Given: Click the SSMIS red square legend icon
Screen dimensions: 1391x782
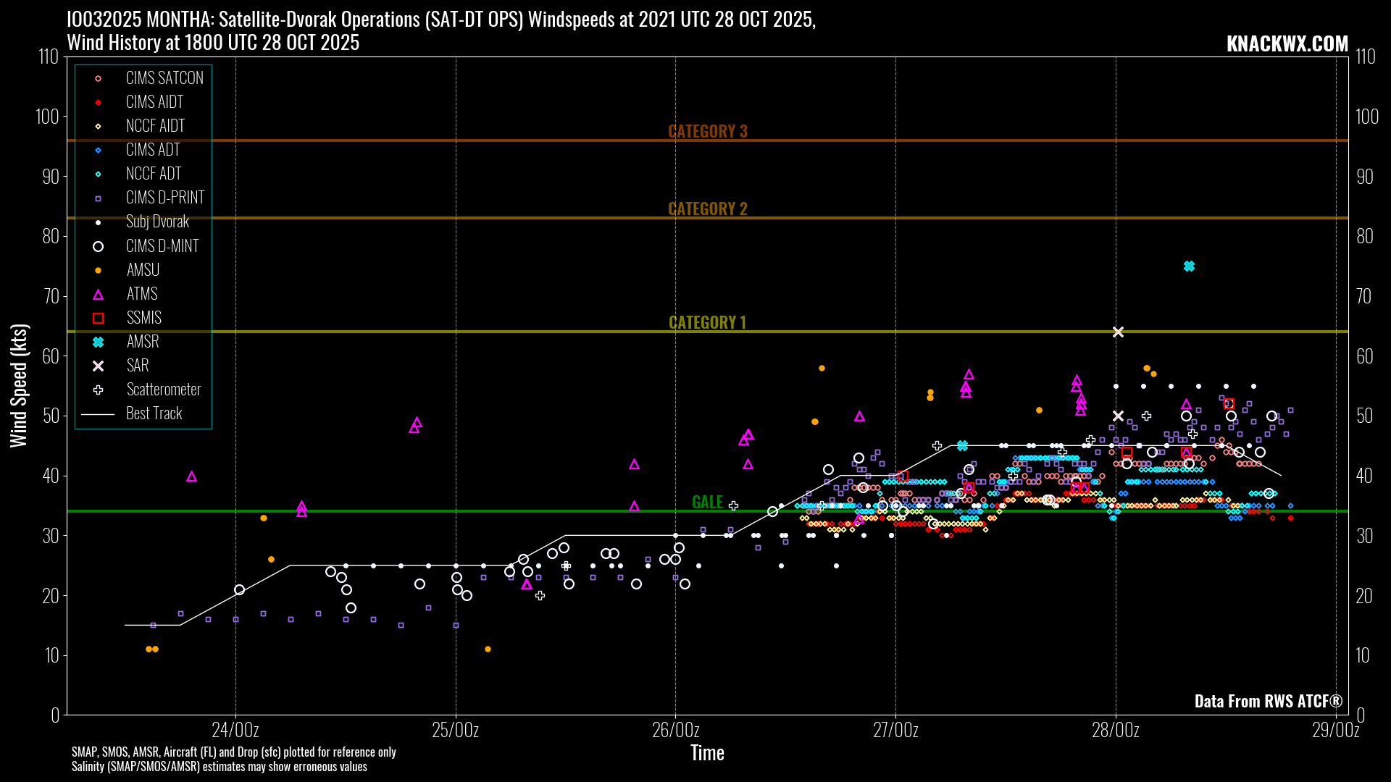Looking at the screenshot, I should pyautogui.click(x=99, y=318).
